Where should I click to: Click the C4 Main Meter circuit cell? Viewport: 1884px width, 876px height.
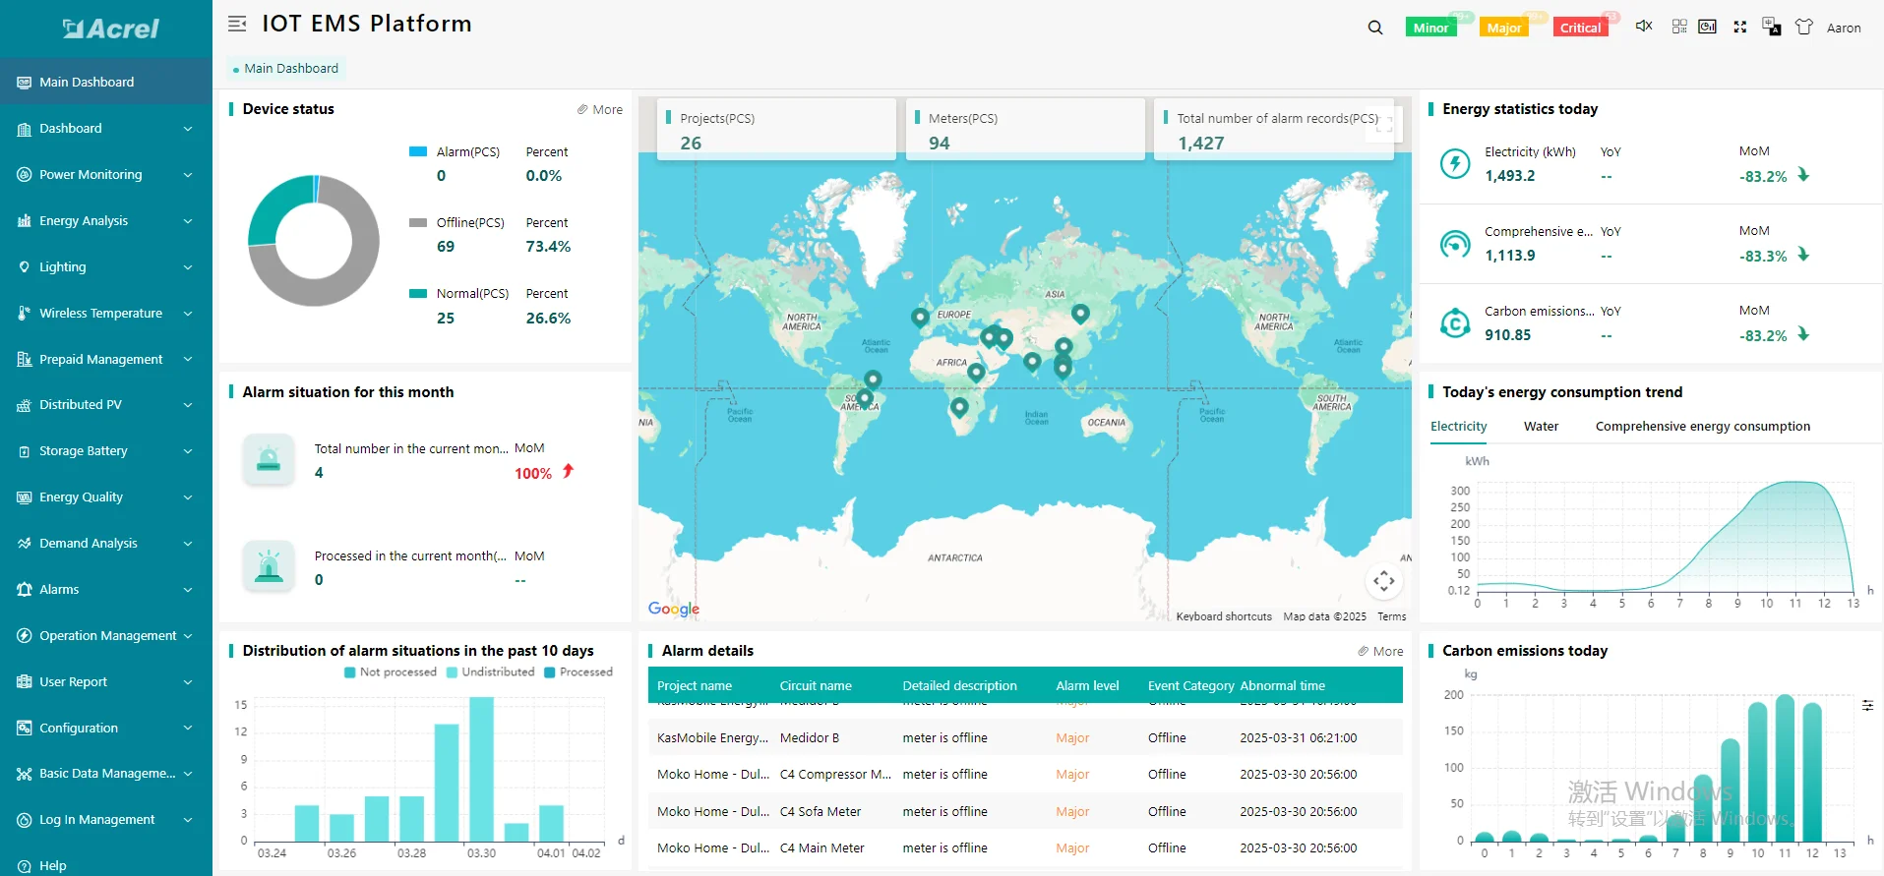(821, 847)
